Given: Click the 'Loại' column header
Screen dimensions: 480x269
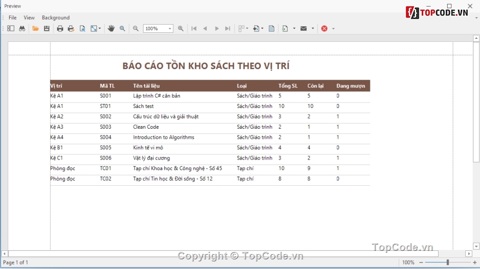Looking at the screenshot, I should point(242,86).
